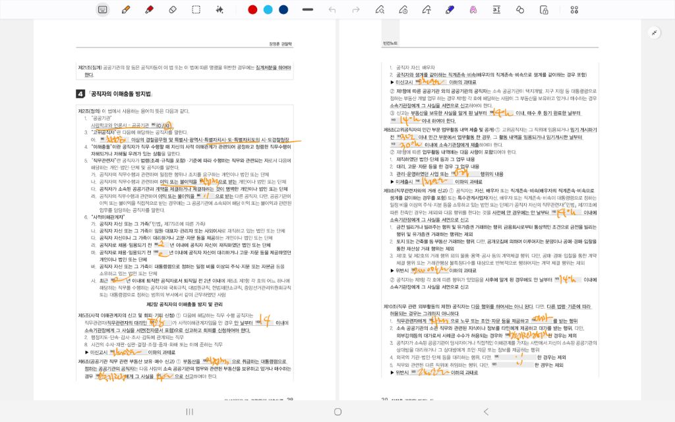Pick the red pen color
The height and width of the screenshot is (422, 675).
[x=252, y=9]
